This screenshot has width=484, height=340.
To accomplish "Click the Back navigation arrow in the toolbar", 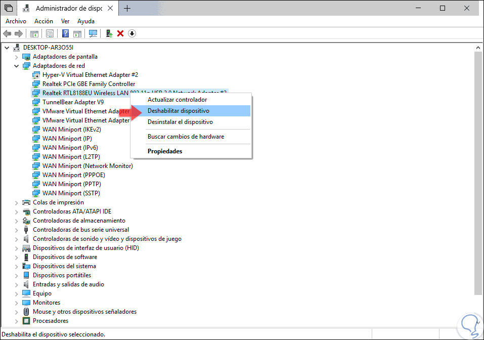I will click(x=7, y=33).
